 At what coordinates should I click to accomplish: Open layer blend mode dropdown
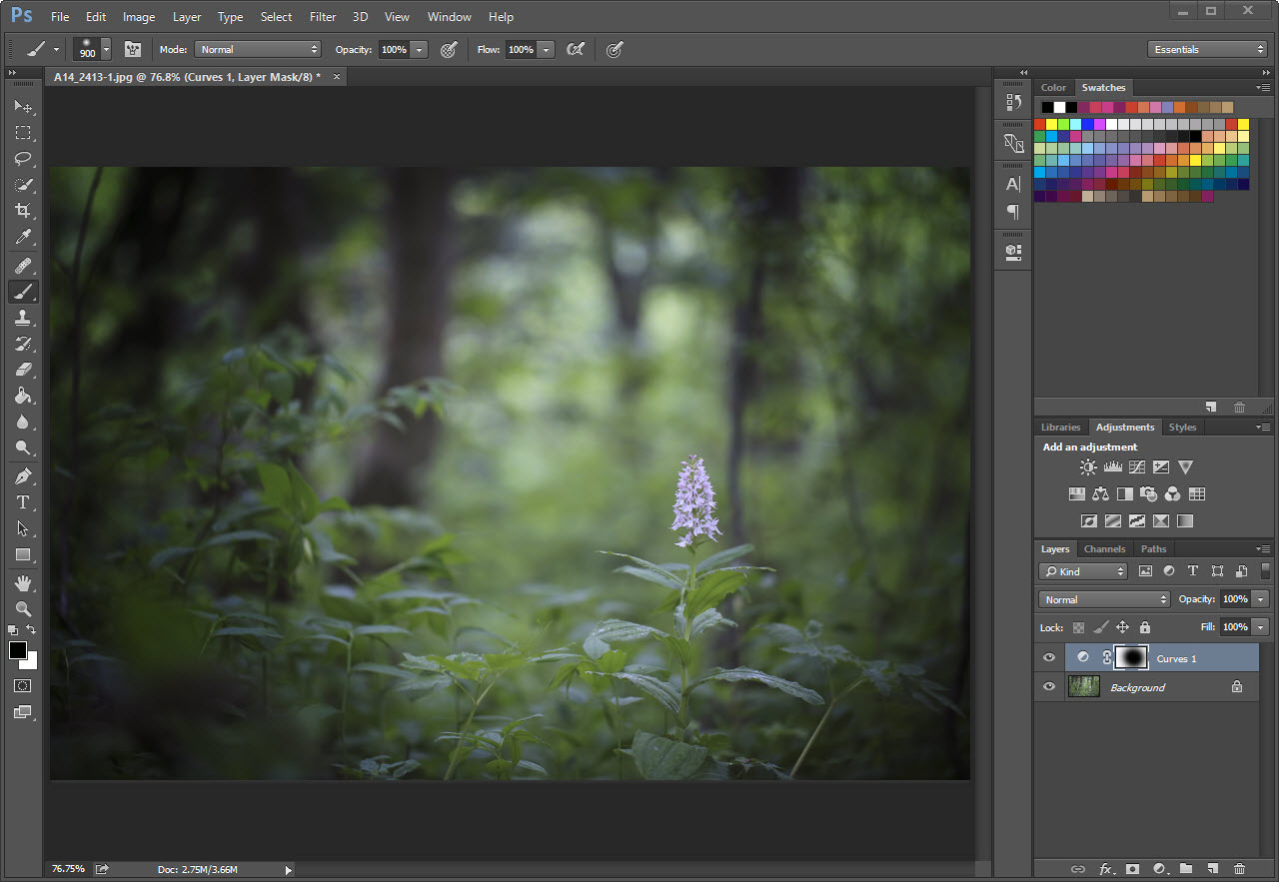click(x=1104, y=599)
